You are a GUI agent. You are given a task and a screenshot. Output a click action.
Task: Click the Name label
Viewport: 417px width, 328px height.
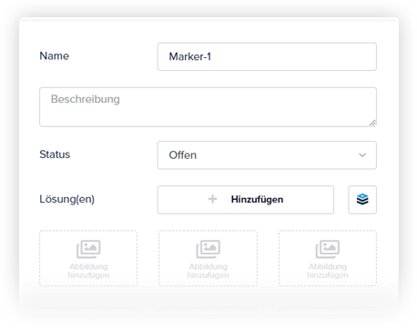55,55
